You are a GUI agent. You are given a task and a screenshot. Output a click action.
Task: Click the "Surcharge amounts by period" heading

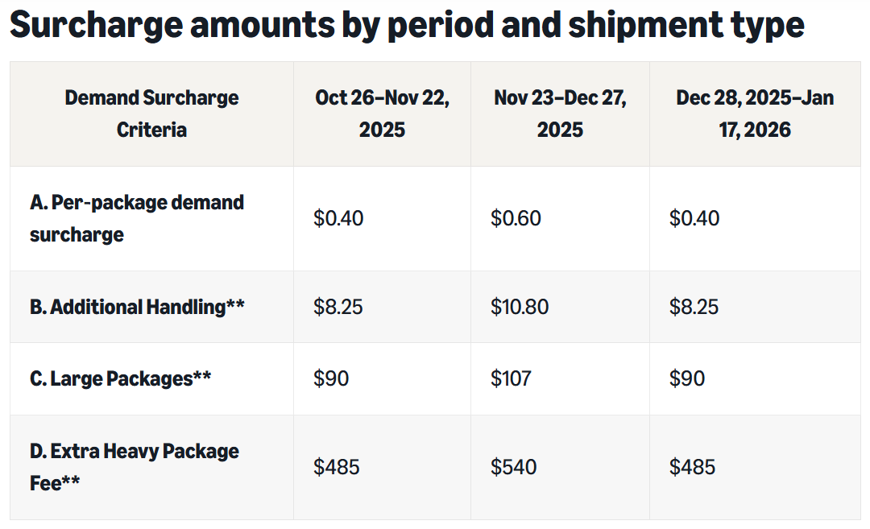(407, 27)
